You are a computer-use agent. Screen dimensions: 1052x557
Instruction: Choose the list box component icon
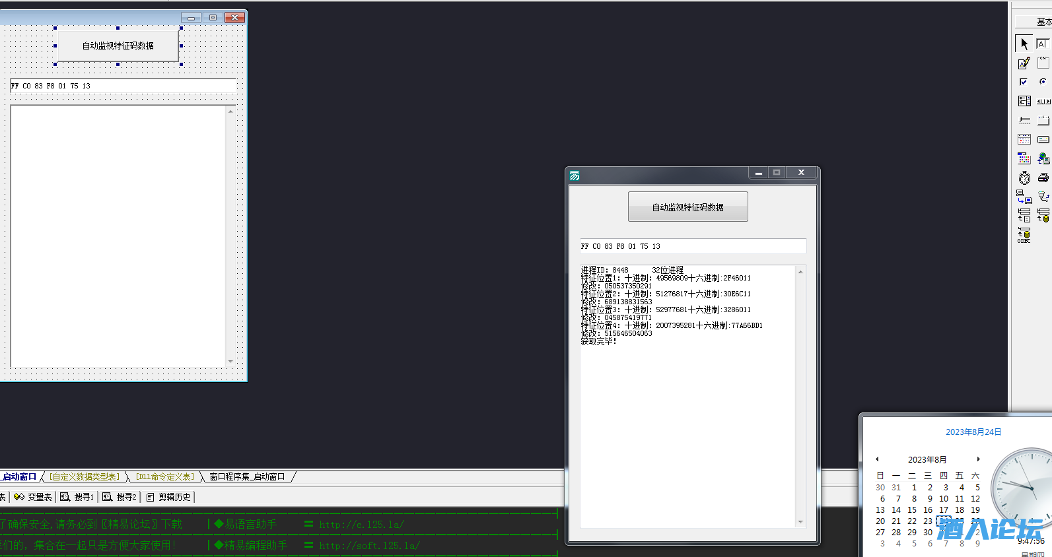pyautogui.click(x=1024, y=101)
